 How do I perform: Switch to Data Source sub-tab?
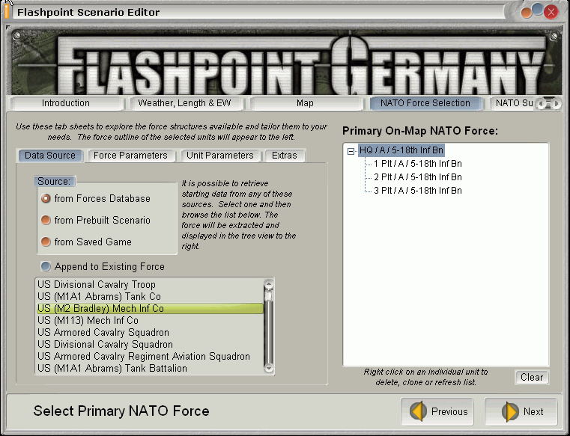pos(50,156)
